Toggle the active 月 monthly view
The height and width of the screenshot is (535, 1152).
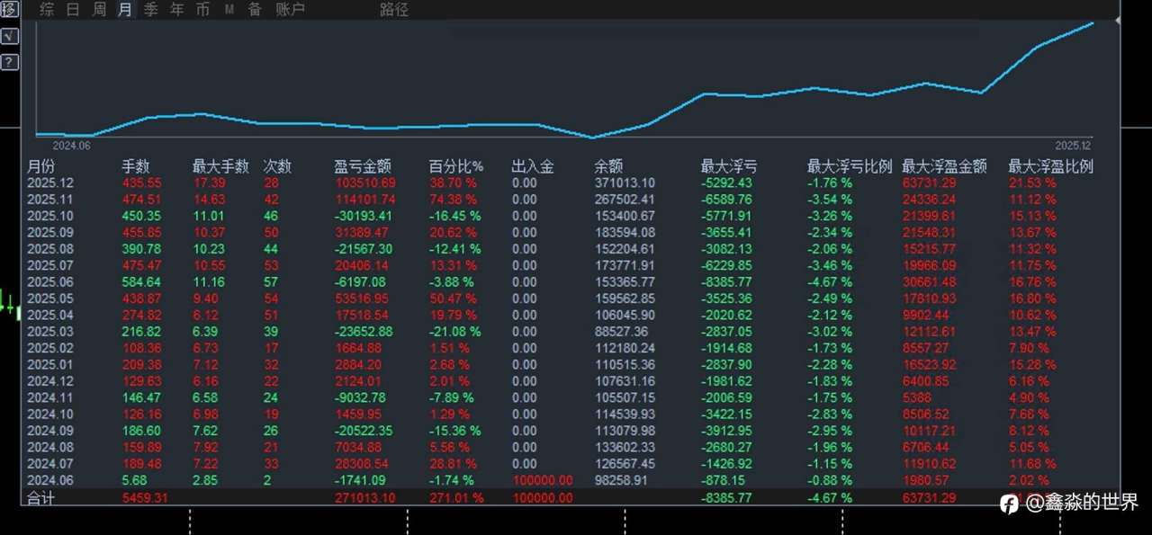124,10
